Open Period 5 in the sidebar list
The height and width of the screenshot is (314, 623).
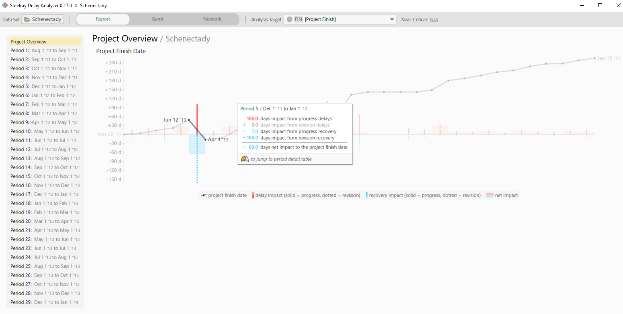coord(43,87)
